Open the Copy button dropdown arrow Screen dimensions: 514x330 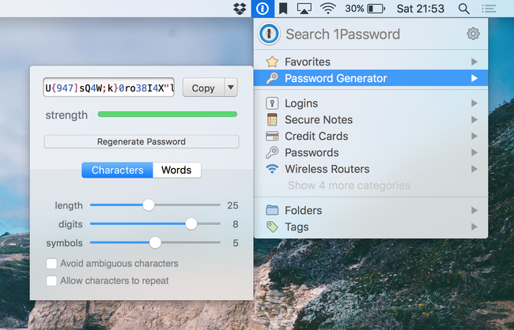[x=231, y=88]
